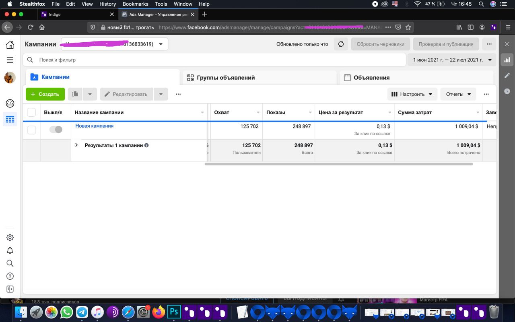Click Проверка и публикация button
Screen dimensions: 515x322
(x=446, y=44)
